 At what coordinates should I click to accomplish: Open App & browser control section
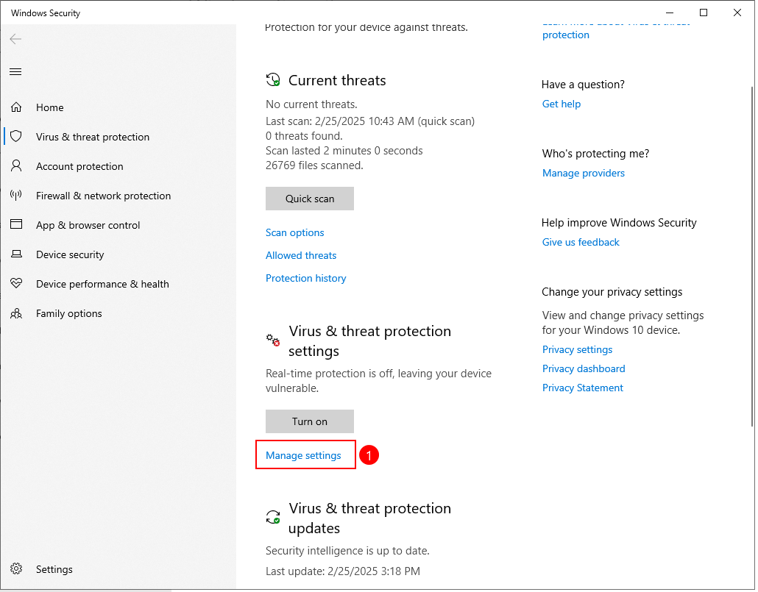(x=88, y=226)
